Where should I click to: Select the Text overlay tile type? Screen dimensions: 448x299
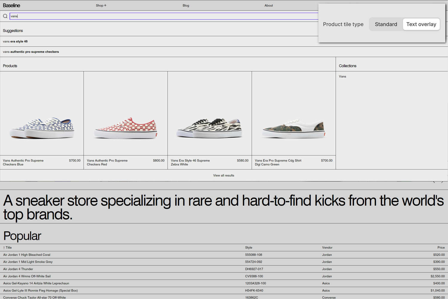click(421, 24)
